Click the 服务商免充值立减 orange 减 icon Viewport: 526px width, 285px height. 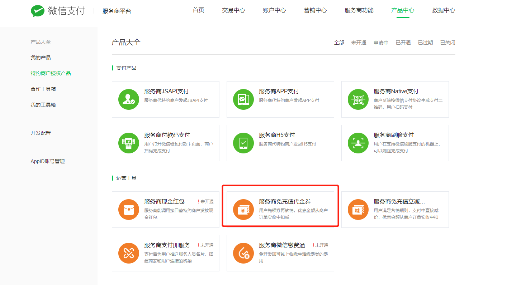pyautogui.click(x=358, y=210)
